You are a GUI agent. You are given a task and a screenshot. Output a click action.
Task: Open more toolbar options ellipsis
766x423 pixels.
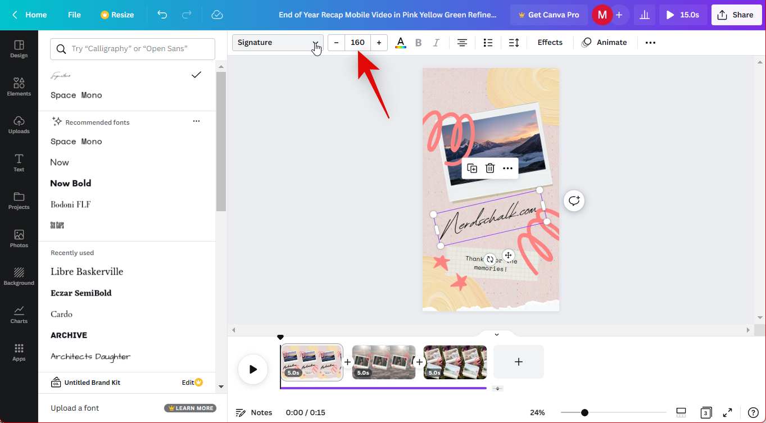tap(650, 43)
